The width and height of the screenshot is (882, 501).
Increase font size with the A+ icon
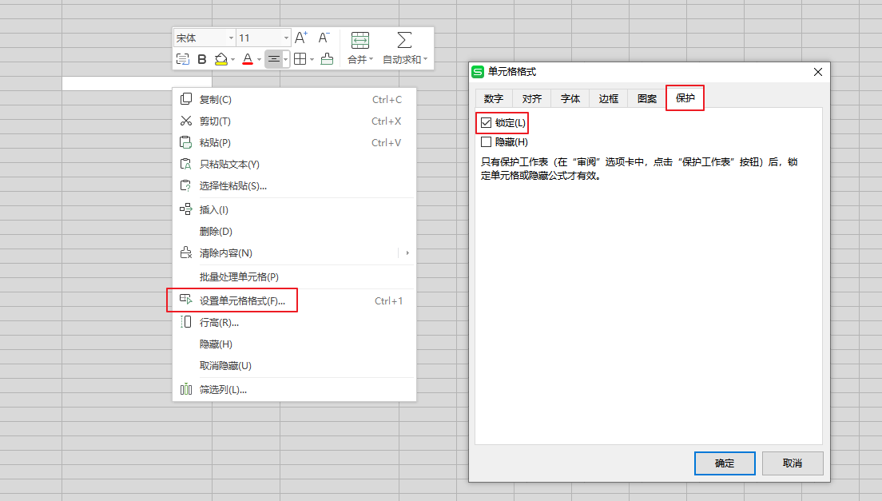pos(301,38)
